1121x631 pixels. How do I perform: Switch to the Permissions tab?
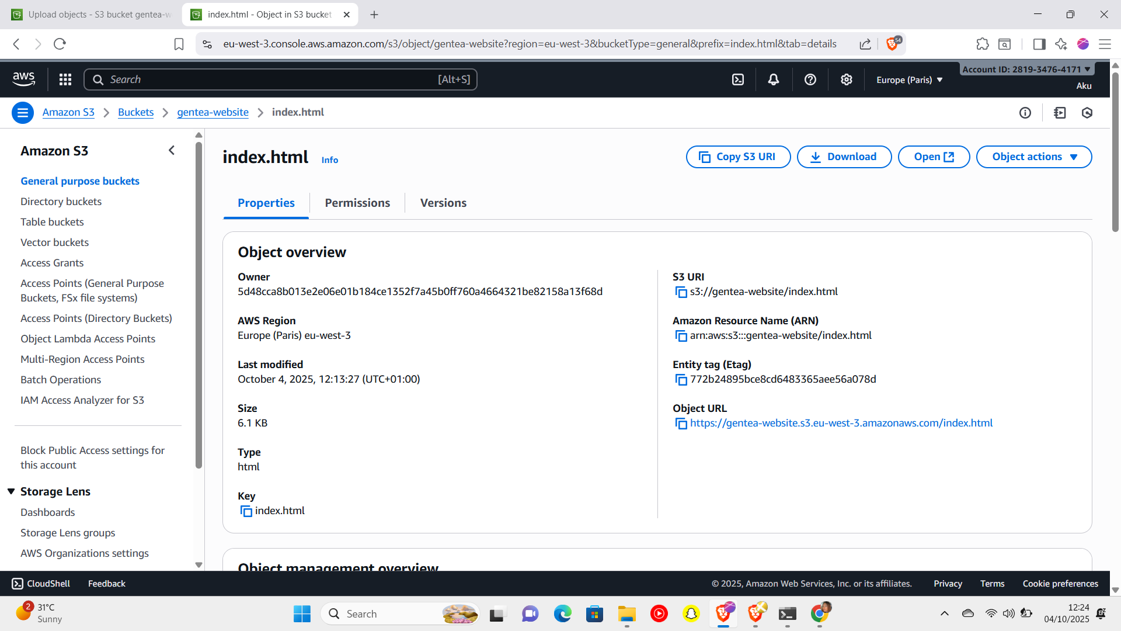pos(357,203)
